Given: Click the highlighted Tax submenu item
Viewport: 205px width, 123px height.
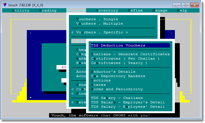Looking at the screenshot, I should pyautogui.click(x=79, y=41).
